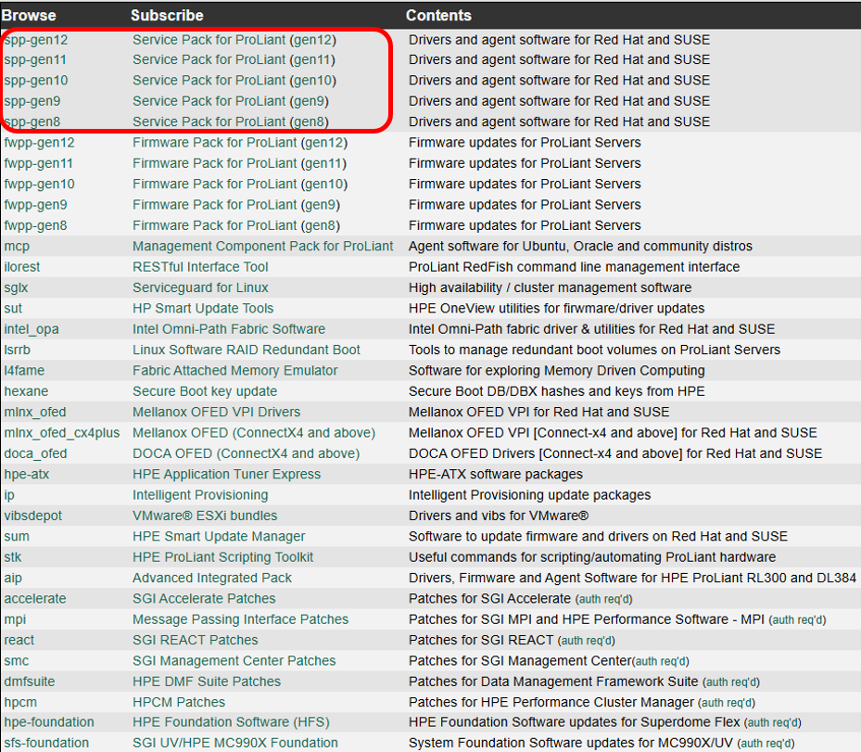Subscribe to Firmware Pack for ProLiant (gen12)
This screenshot has height=752, width=861.
click(x=240, y=143)
